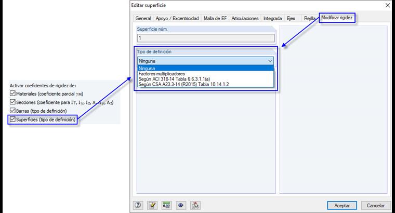395x213 pixels.
Task: Toggle Superficies tipo de definición checkbox
Action: click(x=12, y=119)
